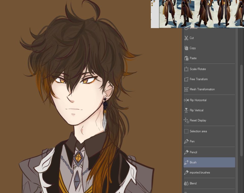
Task: Click the Flip Vertical icon
Action: 186,110
